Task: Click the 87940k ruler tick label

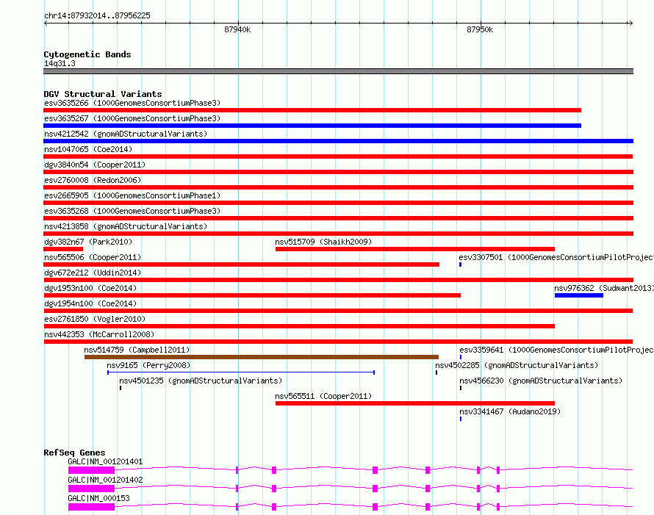Action: click(x=237, y=29)
